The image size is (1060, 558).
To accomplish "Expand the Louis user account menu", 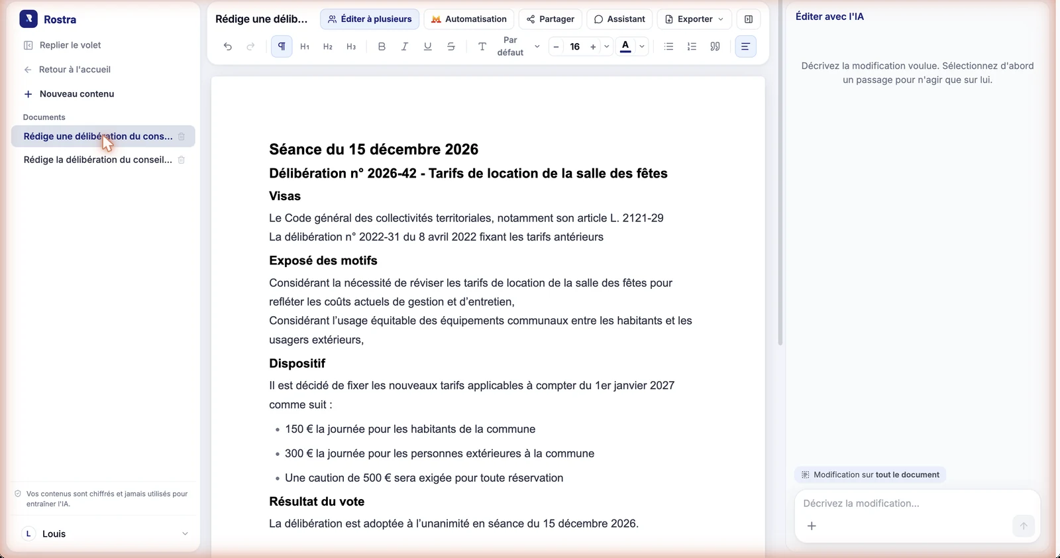I will (185, 534).
